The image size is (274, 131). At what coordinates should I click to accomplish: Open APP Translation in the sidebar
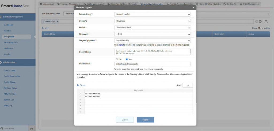[11, 43]
